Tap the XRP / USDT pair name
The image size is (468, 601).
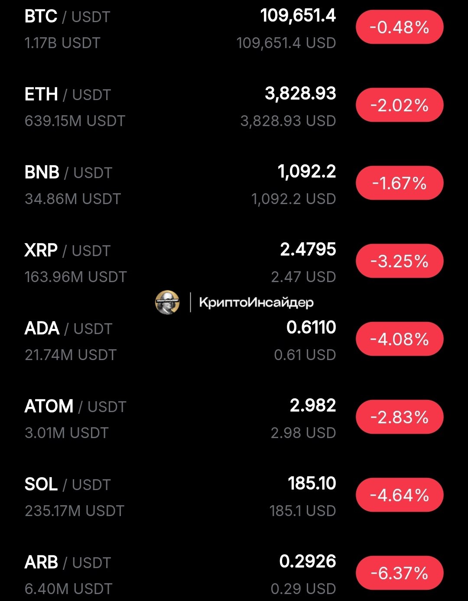[67, 250]
